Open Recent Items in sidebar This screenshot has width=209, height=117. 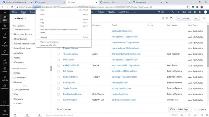pyautogui.click(x=5, y=103)
